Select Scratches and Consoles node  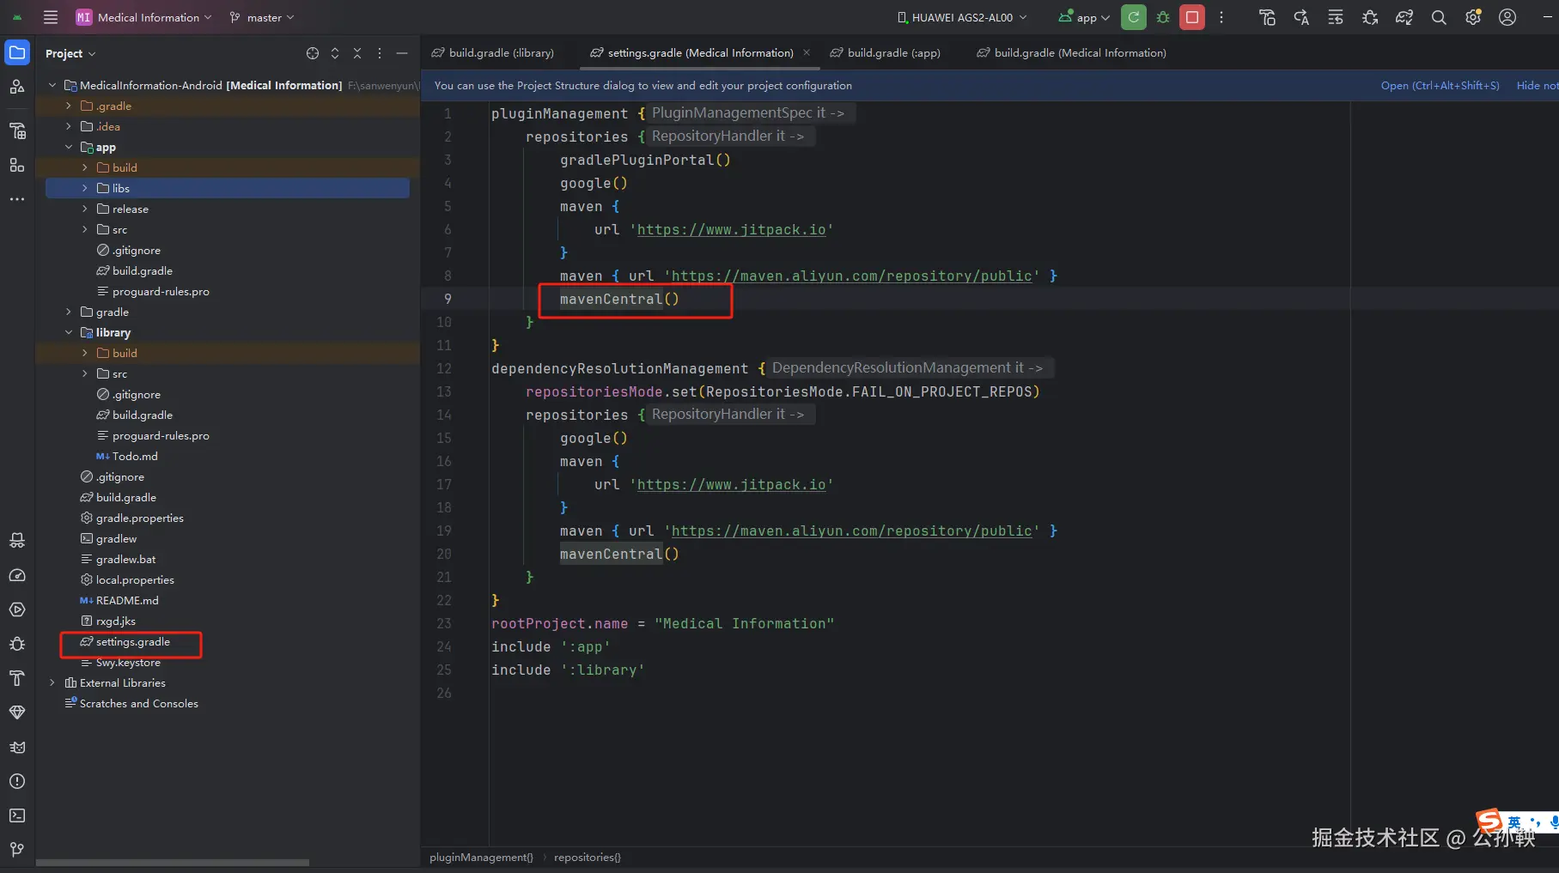tap(138, 703)
